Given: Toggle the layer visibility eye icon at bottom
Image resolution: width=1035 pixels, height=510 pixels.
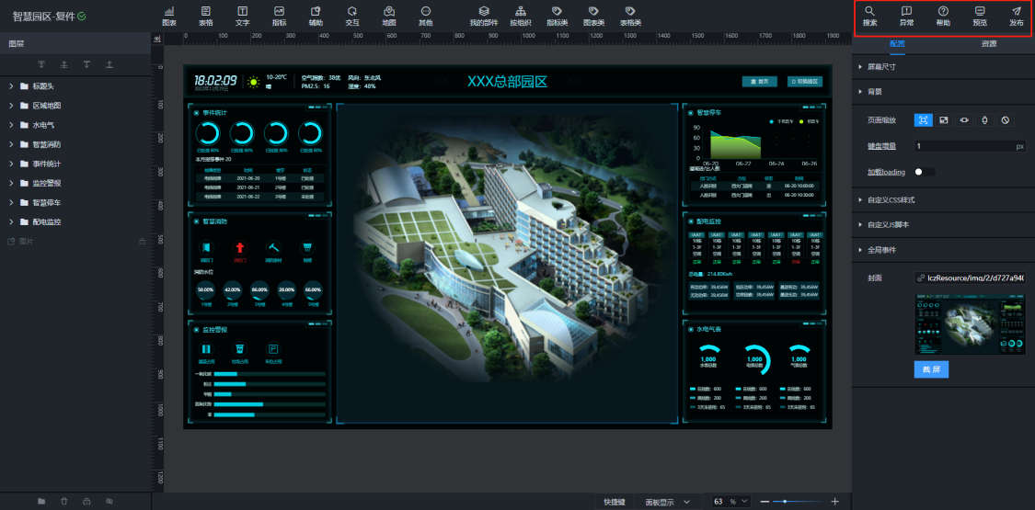Looking at the screenshot, I should [109, 501].
